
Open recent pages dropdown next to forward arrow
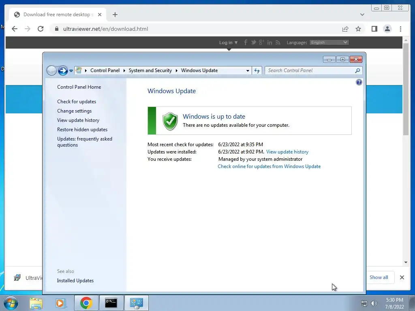click(x=71, y=70)
